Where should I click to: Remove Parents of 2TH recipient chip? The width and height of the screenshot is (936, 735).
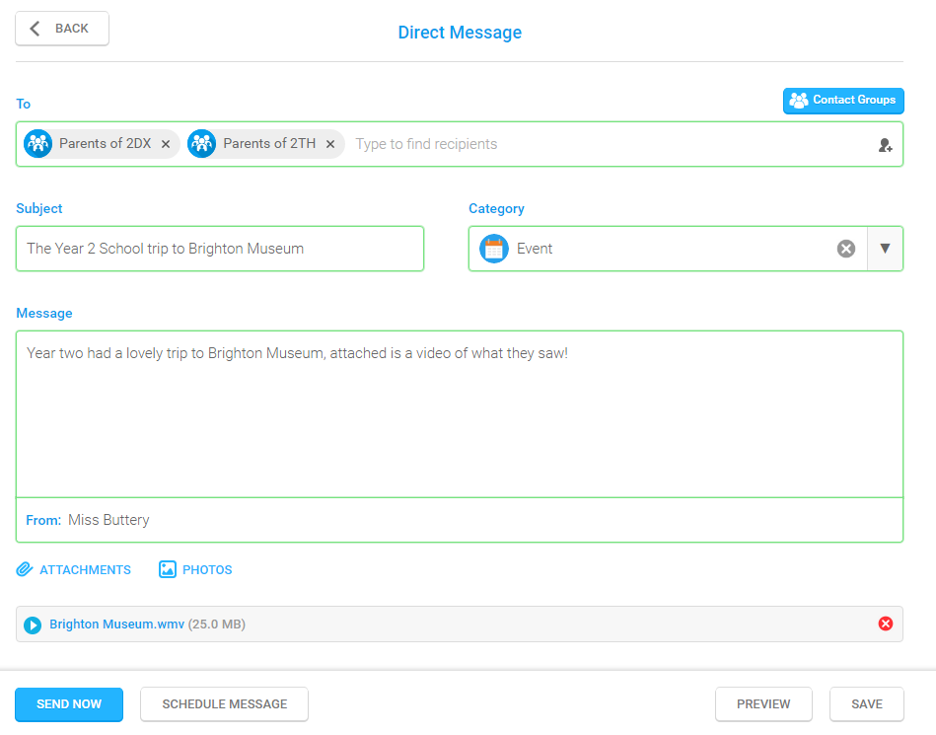click(x=330, y=144)
